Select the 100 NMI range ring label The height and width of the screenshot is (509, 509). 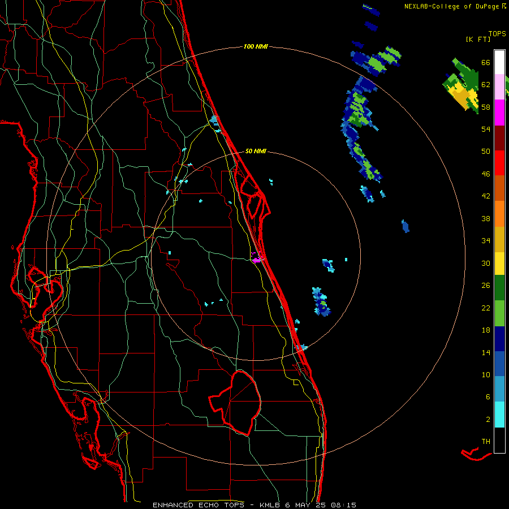pyautogui.click(x=256, y=47)
